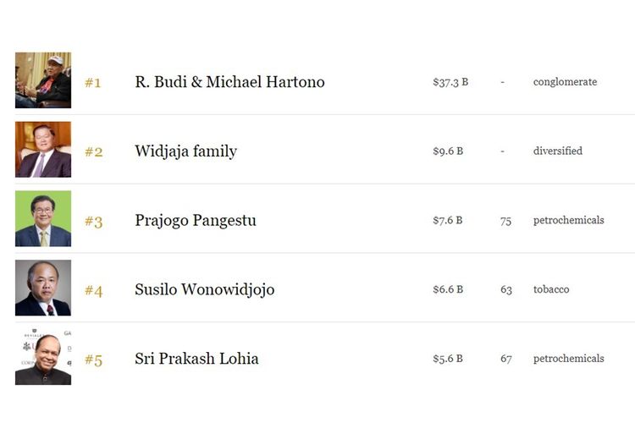Select the diversified source label

[x=558, y=151]
